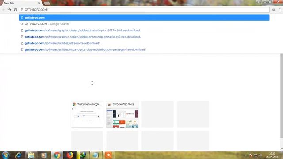Viewport: 283px width, 159px height.
Task: Click the action center flag icon
Action: [x=251, y=155]
